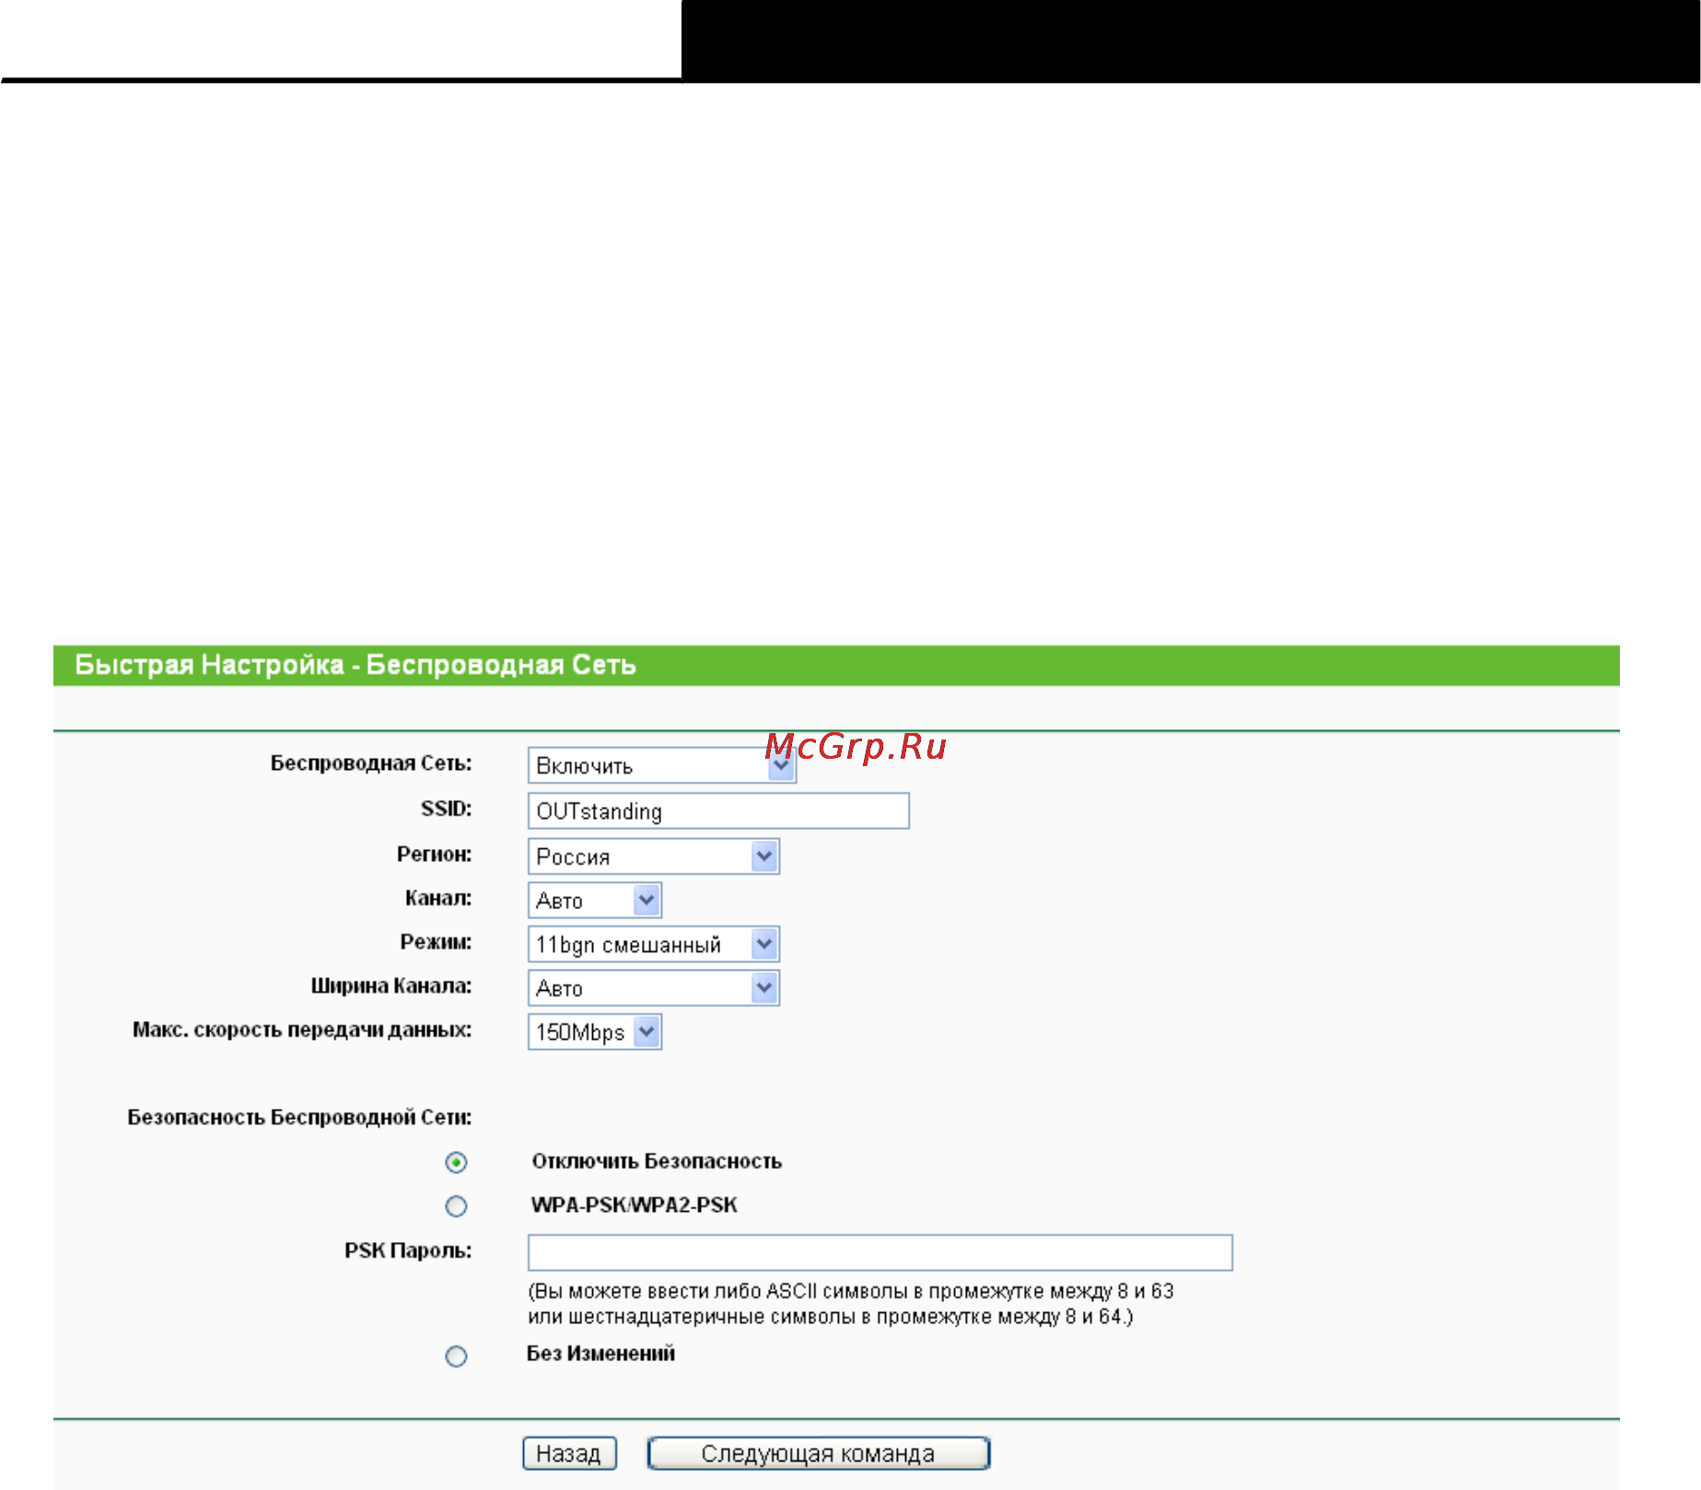Image resolution: width=1701 pixels, height=1490 pixels.
Task: Click the SSID field containing OUTstanding
Action: point(718,810)
